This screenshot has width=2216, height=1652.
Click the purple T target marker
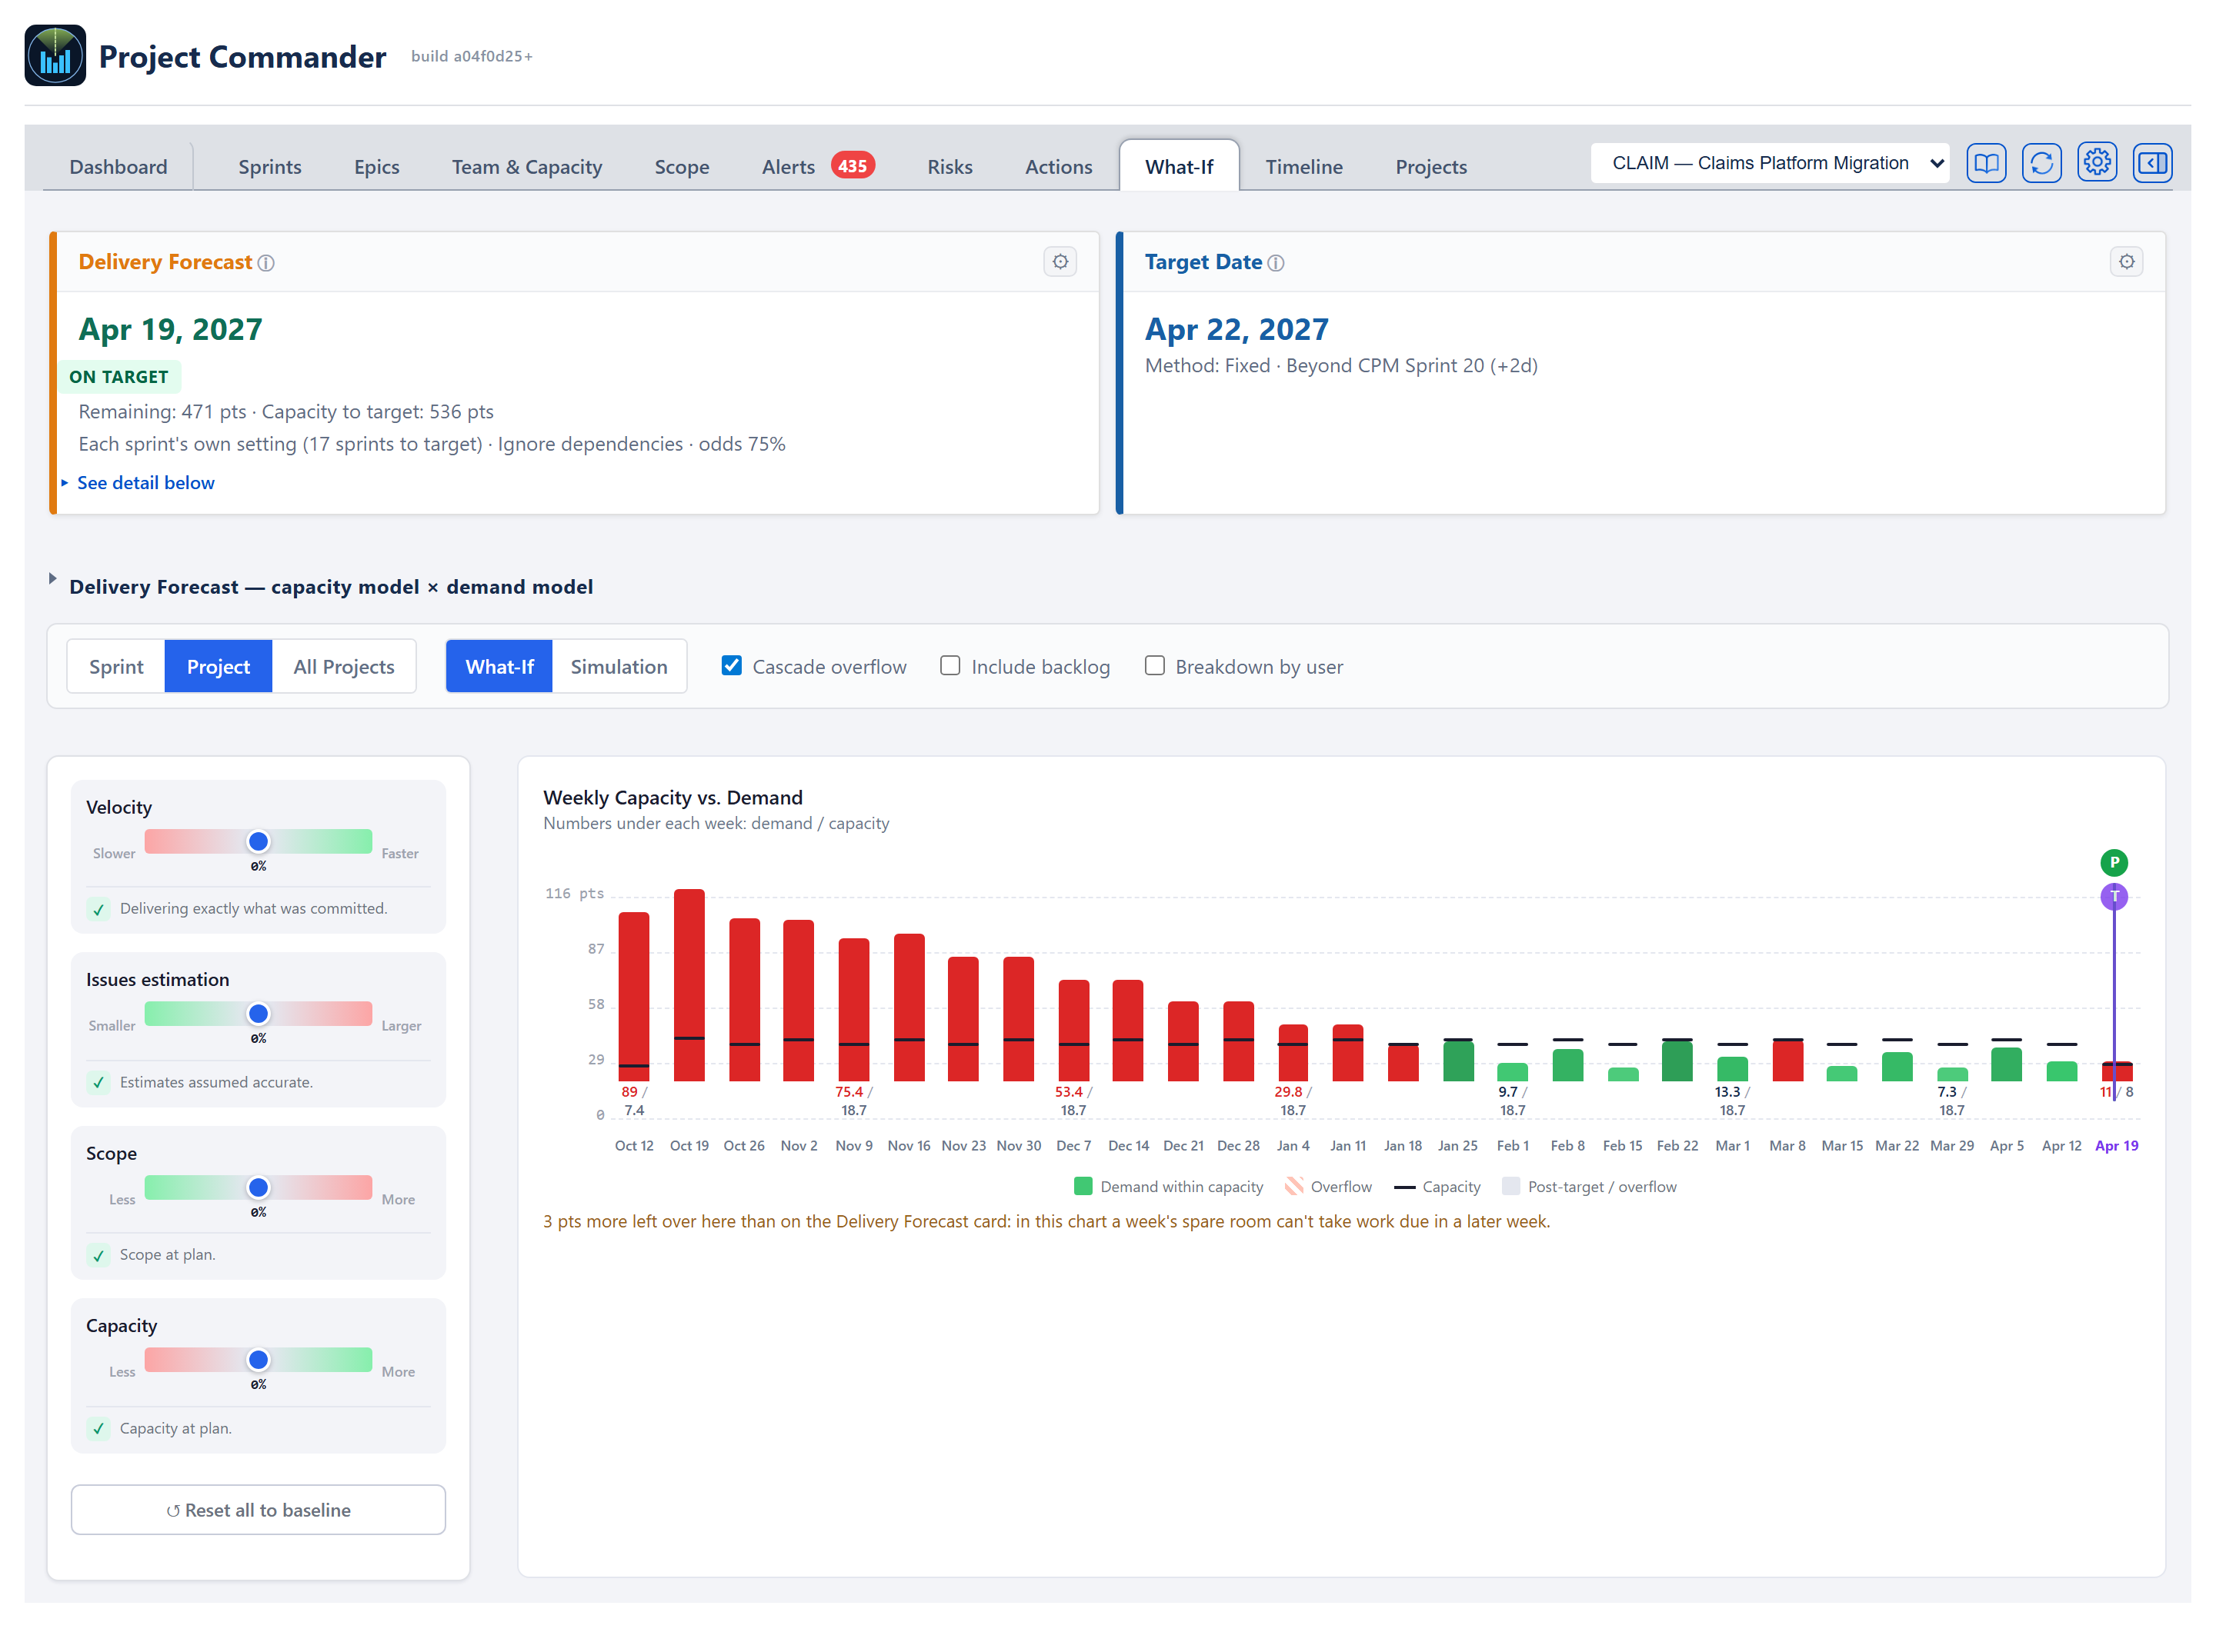(x=2114, y=896)
